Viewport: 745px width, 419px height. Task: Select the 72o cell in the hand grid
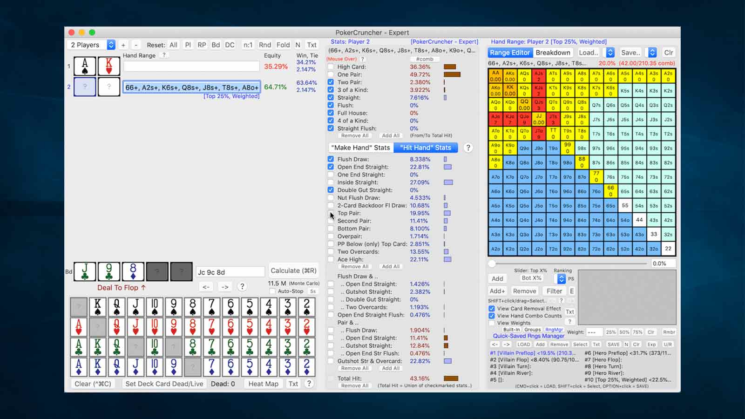[x=596, y=249]
